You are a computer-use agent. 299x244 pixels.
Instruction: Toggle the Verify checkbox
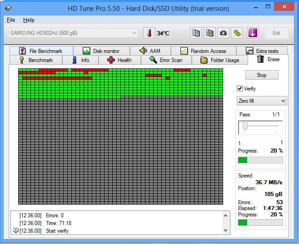239,89
